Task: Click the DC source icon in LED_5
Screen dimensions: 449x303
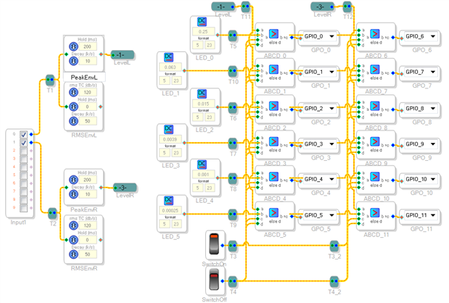Action: pyautogui.click(x=169, y=201)
